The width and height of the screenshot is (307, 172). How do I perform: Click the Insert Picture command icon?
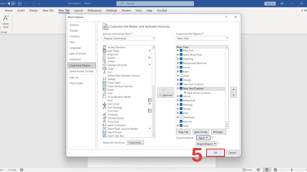point(105,133)
